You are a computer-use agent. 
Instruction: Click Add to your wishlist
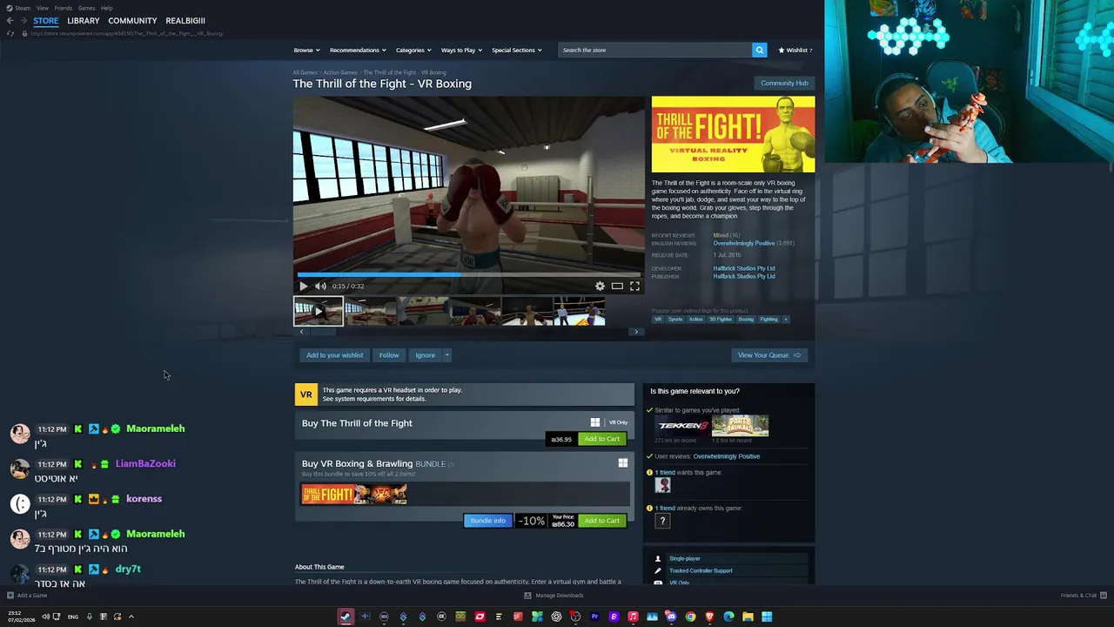pos(334,355)
